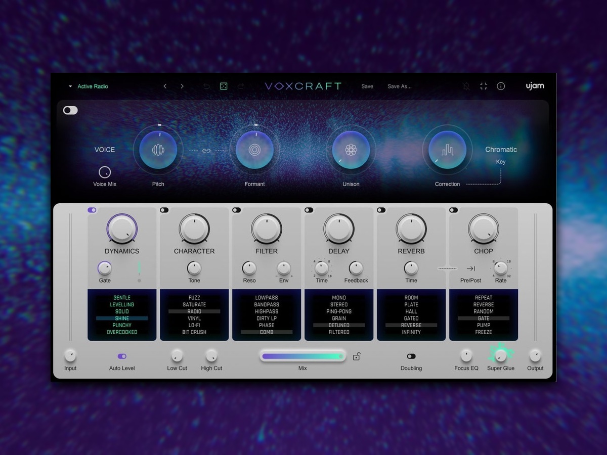Toggle the Voice section power switch
This screenshot has height=455, width=607.
click(x=70, y=110)
